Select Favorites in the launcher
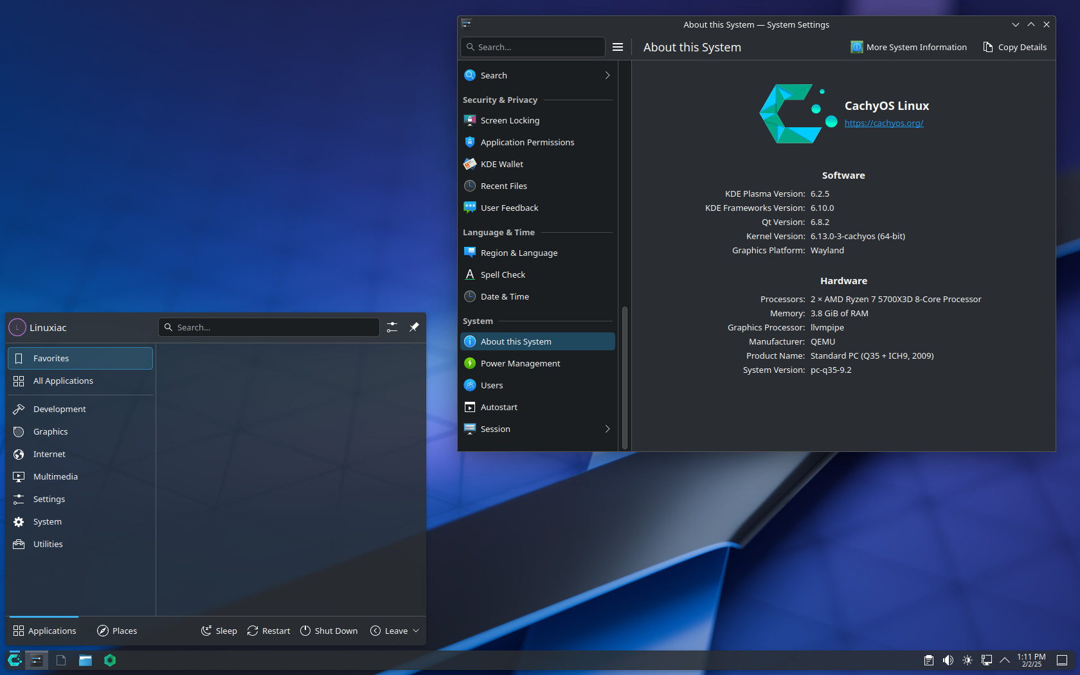The width and height of the screenshot is (1080, 675). pos(80,358)
